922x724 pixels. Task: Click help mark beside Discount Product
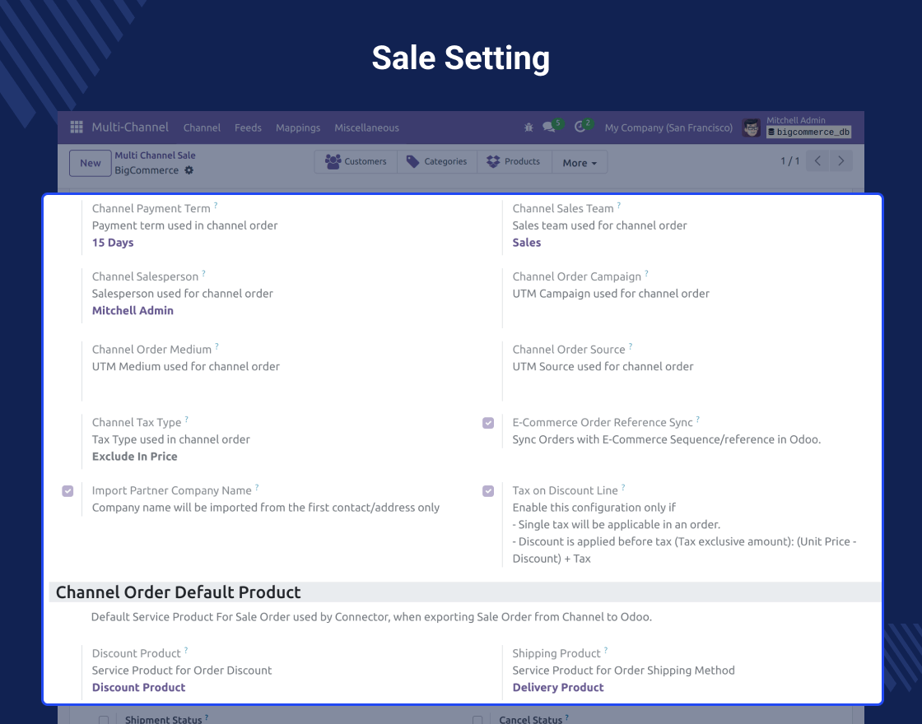click(x=186, y=650)
